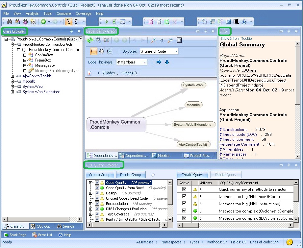Click the dependency matrix grid toolbar icon
303x248 pixels.
pyautogui.click(x=213, y=22)
